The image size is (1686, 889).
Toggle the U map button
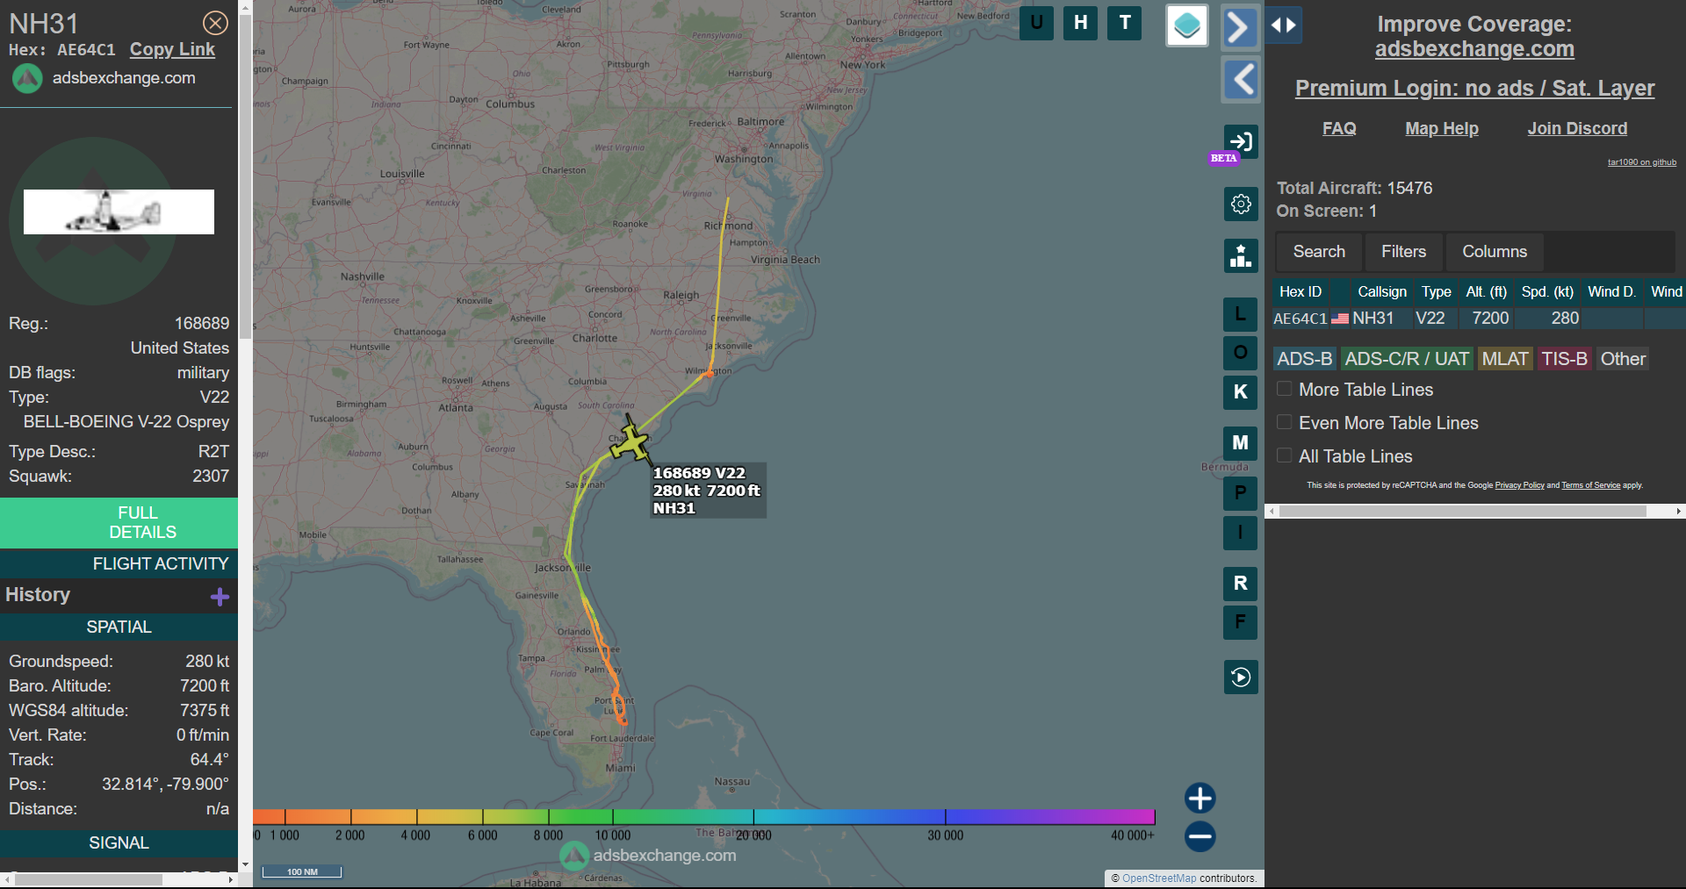(x=1036, y=23)
